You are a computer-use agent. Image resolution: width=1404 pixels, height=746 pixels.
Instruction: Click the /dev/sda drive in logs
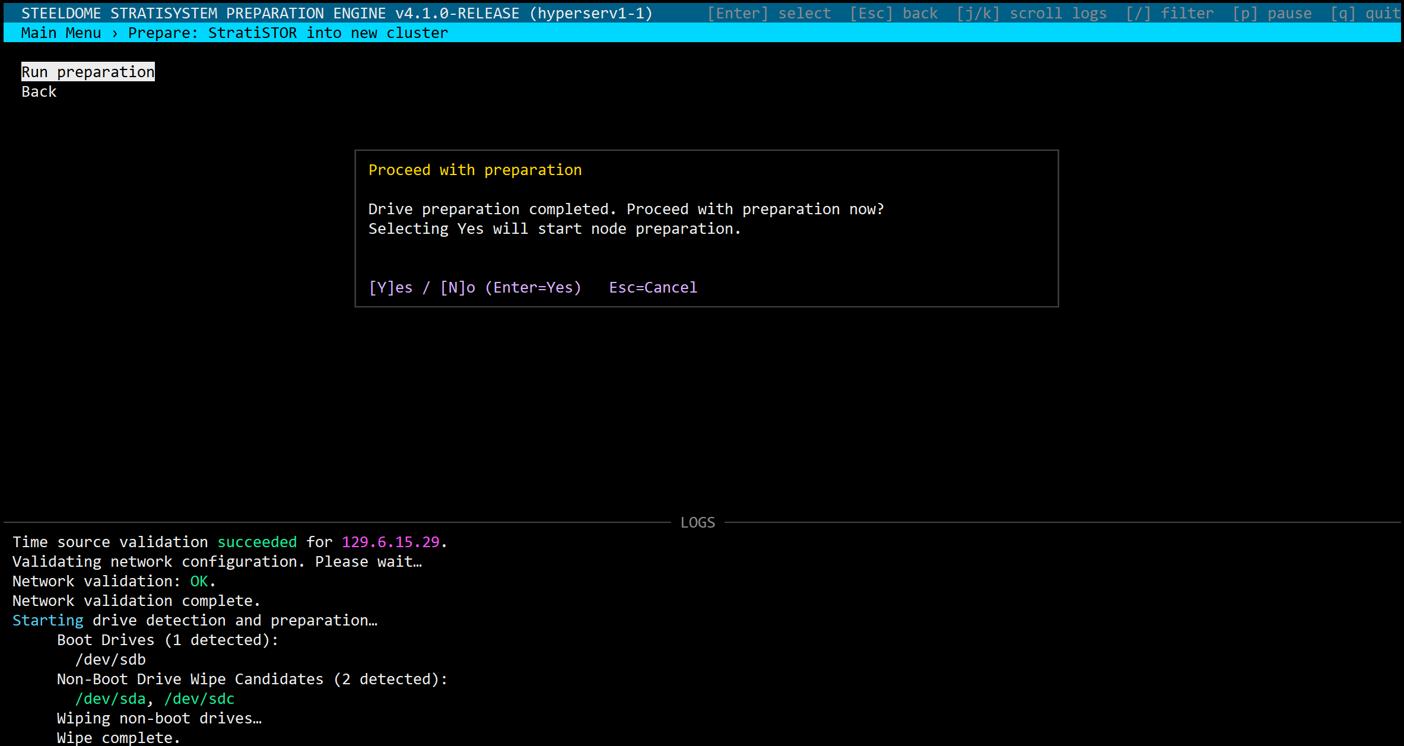click(x=110, y=699)
